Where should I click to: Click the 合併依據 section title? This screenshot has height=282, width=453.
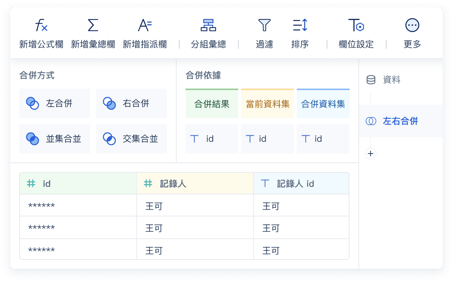click(203, 75)
